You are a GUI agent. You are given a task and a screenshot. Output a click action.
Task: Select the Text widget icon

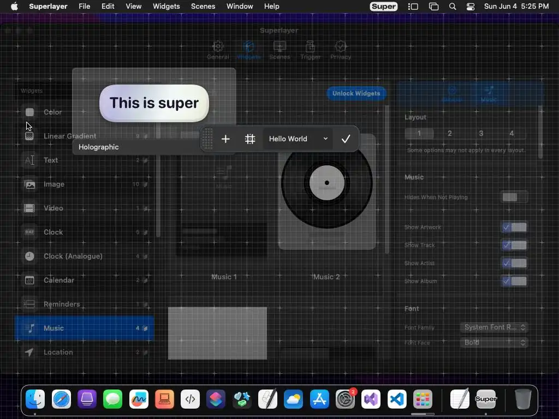(29, 160)
